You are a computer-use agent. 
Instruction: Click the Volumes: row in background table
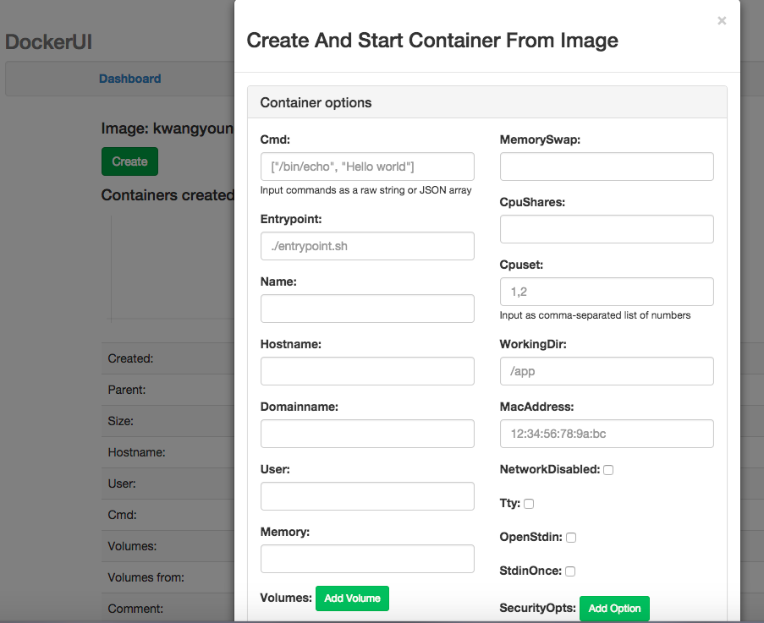[x=132, y=546]
